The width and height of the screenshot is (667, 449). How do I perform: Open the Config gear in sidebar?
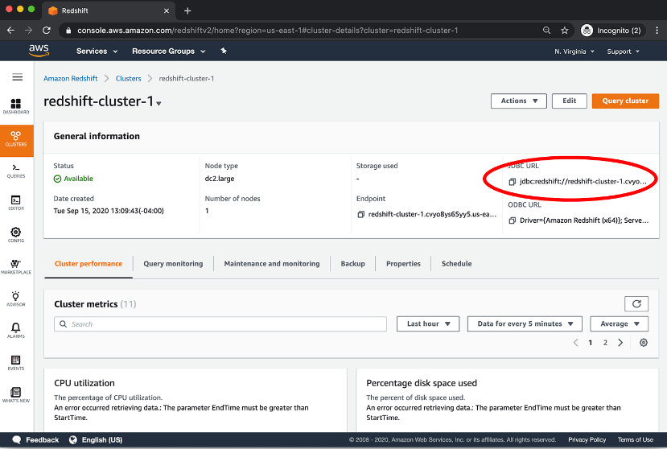pos(16,234)
